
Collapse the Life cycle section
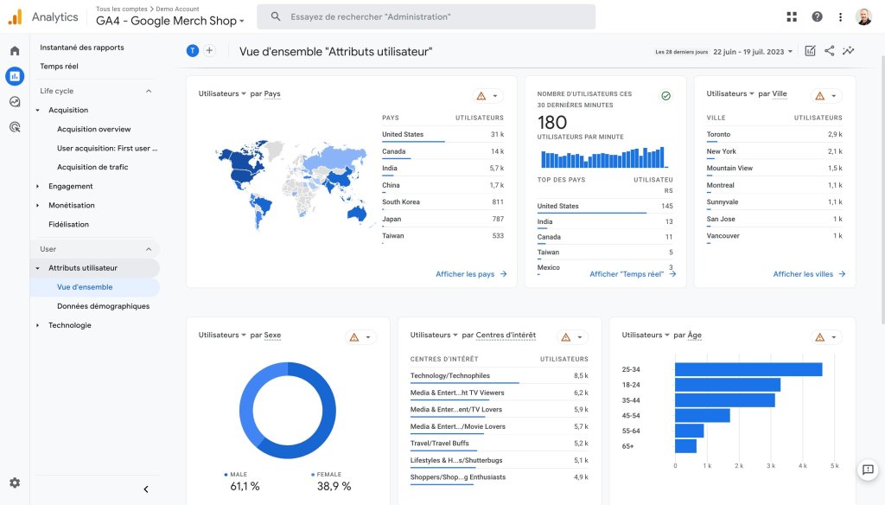(149, 91)
